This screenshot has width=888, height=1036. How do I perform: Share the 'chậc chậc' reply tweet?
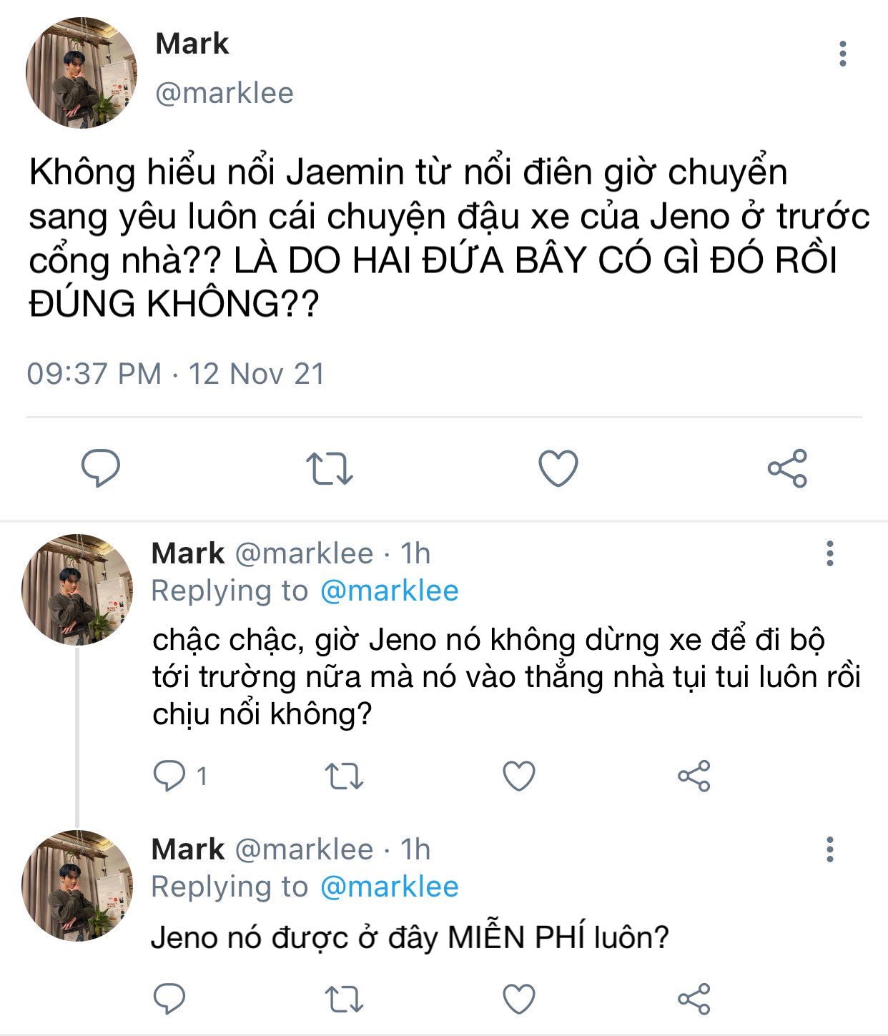694,776
